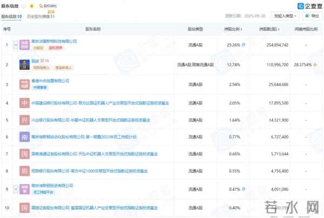The image size is (324, 218).
Task: Click the 0.55% holding ratio cell
Action: click(234, 171)
